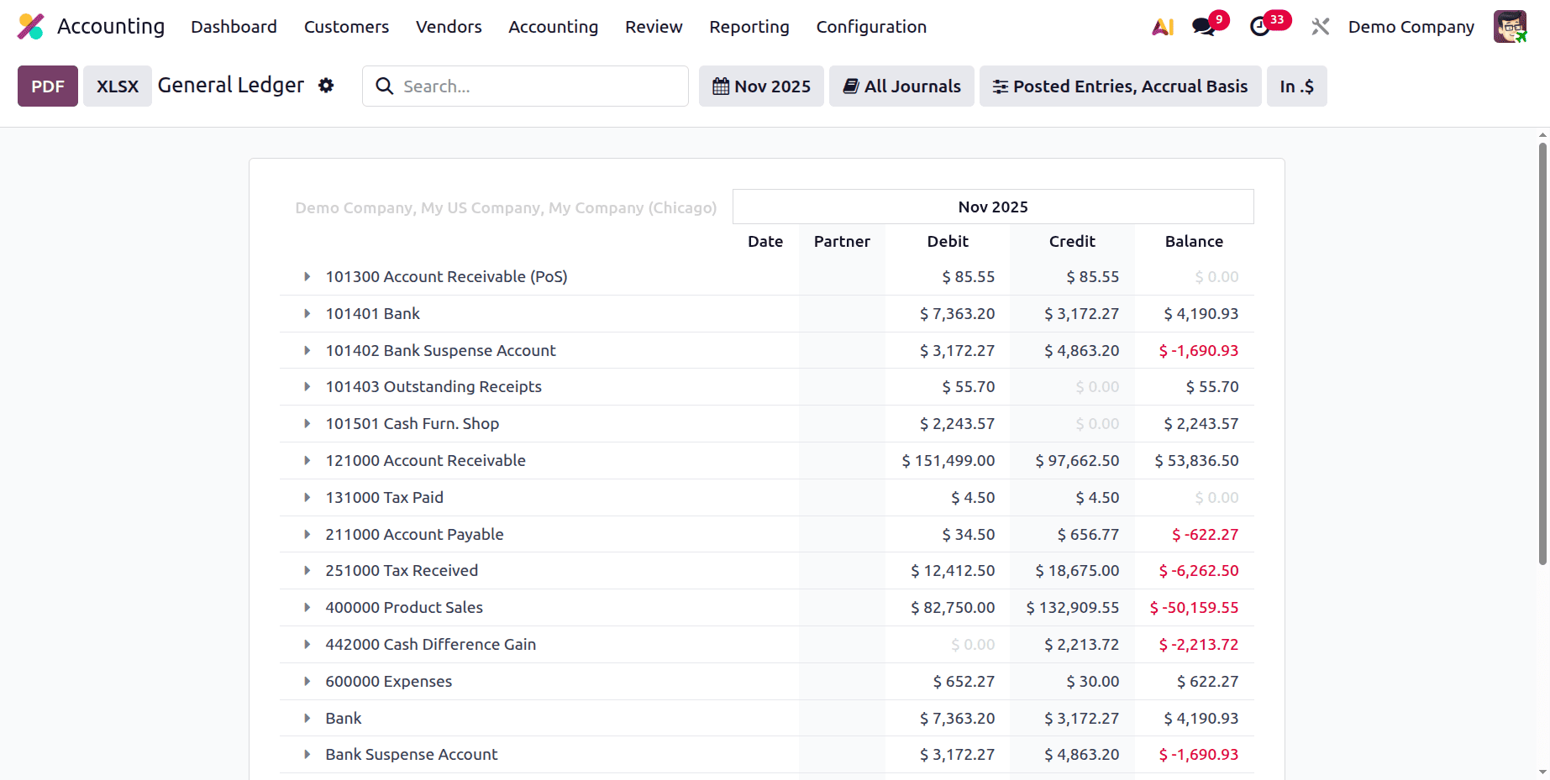Click the $ 53,836.50 balance value
This screenshot has width=1550, height=780.
[1196, 461]
